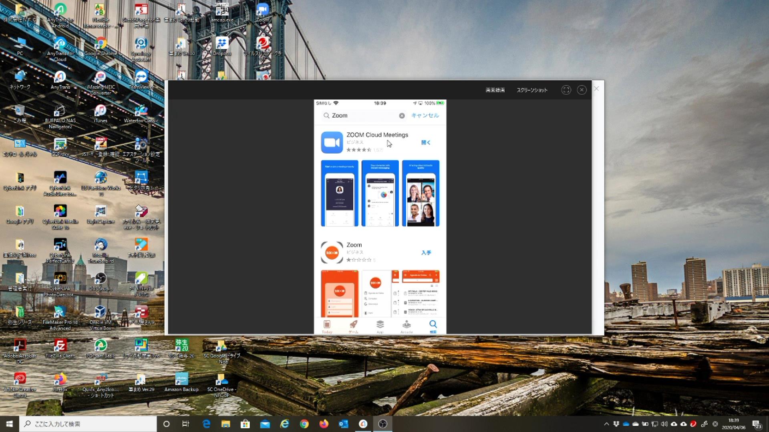Viewport: 769px width, 432px height.
Task: Open the TeamViewer desktop shortcut
Action: tap(141, 80)
